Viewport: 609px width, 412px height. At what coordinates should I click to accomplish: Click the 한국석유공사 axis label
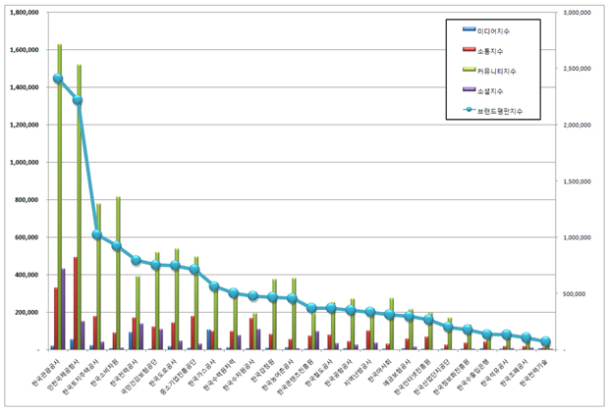point(494,373)
